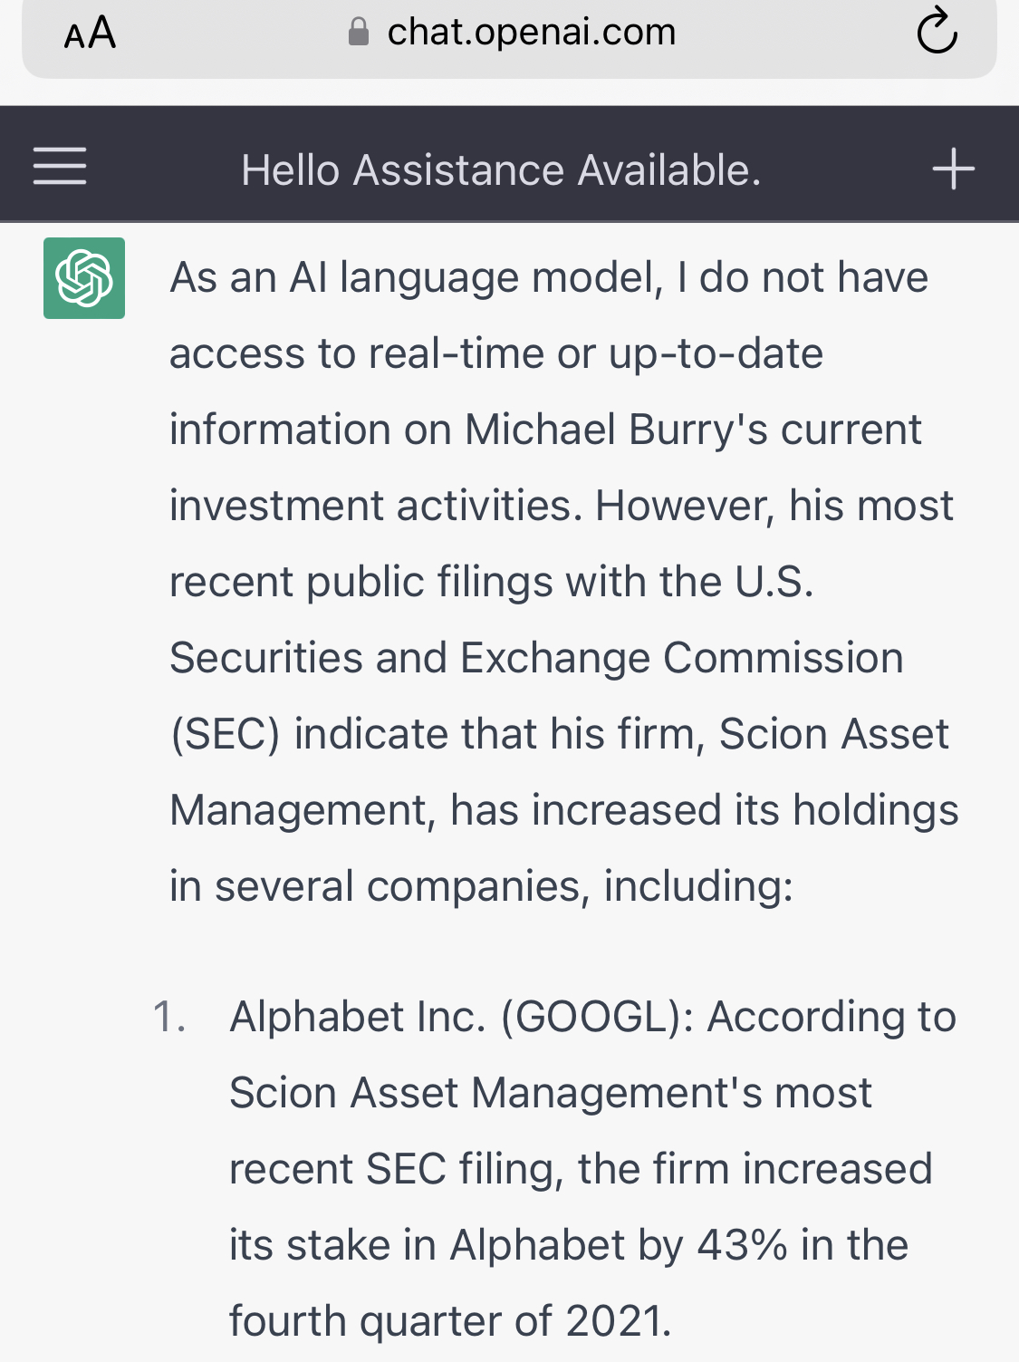Open the AA text size options
This screenshot has height=1362, width=1019.
(90, 34)
